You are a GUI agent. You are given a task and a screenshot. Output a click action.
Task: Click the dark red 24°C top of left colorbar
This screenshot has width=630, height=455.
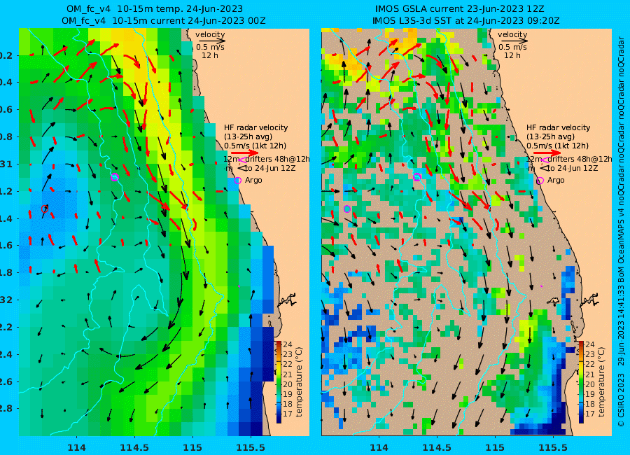pyautogui.click(x=279, y=344)
